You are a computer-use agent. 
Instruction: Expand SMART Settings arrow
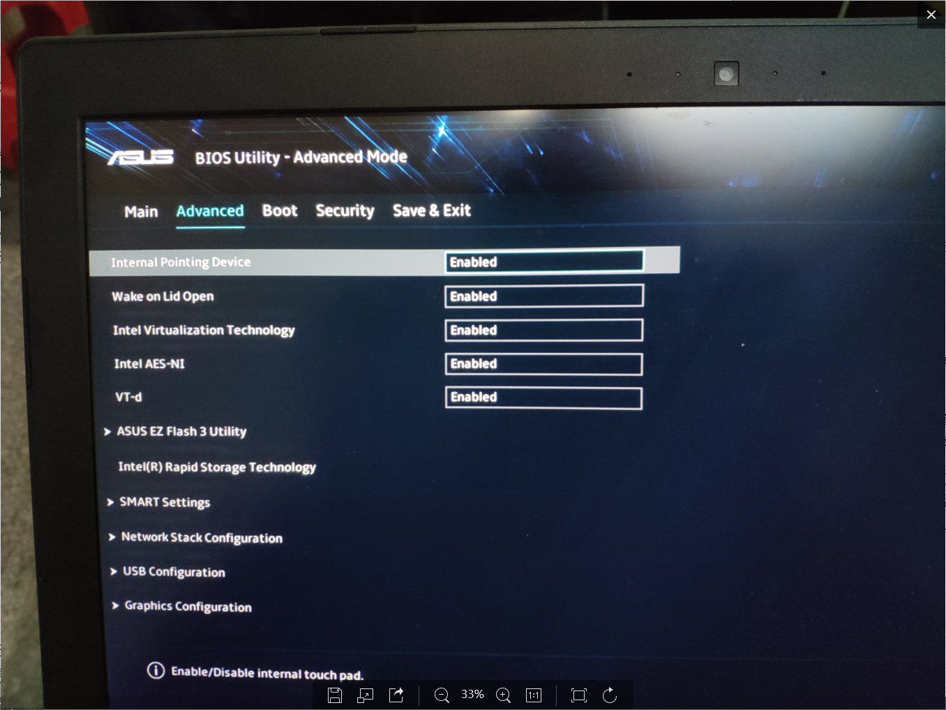point(110,502)
